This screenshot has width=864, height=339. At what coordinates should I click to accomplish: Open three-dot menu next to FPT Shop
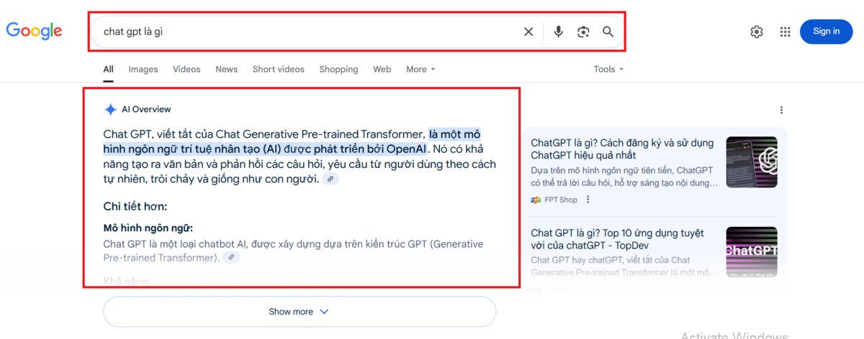[x=588, y=200]
